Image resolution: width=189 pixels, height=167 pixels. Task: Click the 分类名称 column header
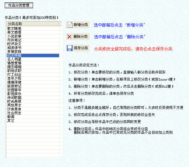click(x=32, y=24)
